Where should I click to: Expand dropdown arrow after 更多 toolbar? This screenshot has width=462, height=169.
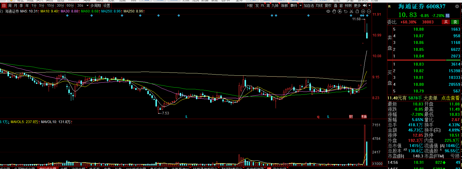click(369, 5)
